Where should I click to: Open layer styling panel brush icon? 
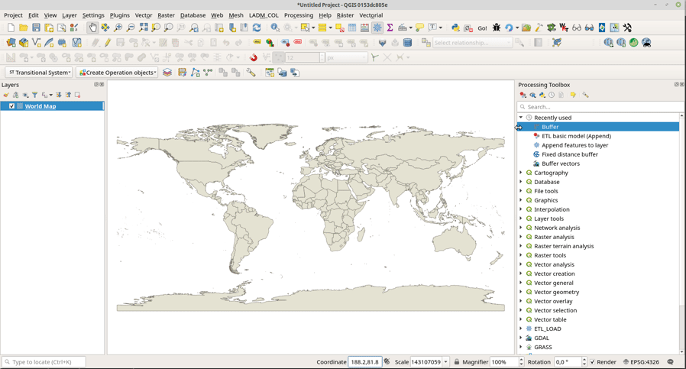[x=6, y=95]
